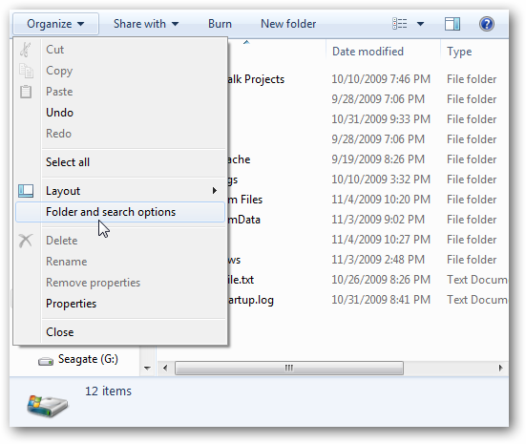Click the Seagate (G:) drive icon

point(46,361)
